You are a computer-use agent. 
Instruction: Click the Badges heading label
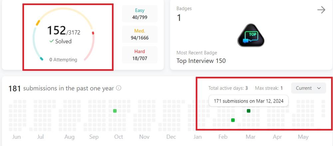[x=184, y=9]
